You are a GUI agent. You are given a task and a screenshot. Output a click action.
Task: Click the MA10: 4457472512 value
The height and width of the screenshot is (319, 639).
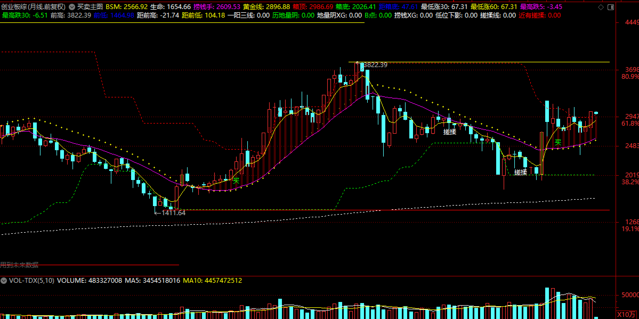pos(212,280)
